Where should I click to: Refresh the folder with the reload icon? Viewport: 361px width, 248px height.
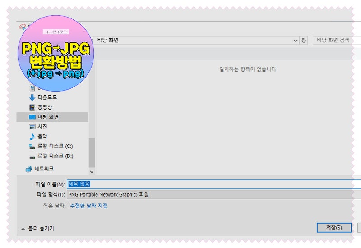(304, 41)
